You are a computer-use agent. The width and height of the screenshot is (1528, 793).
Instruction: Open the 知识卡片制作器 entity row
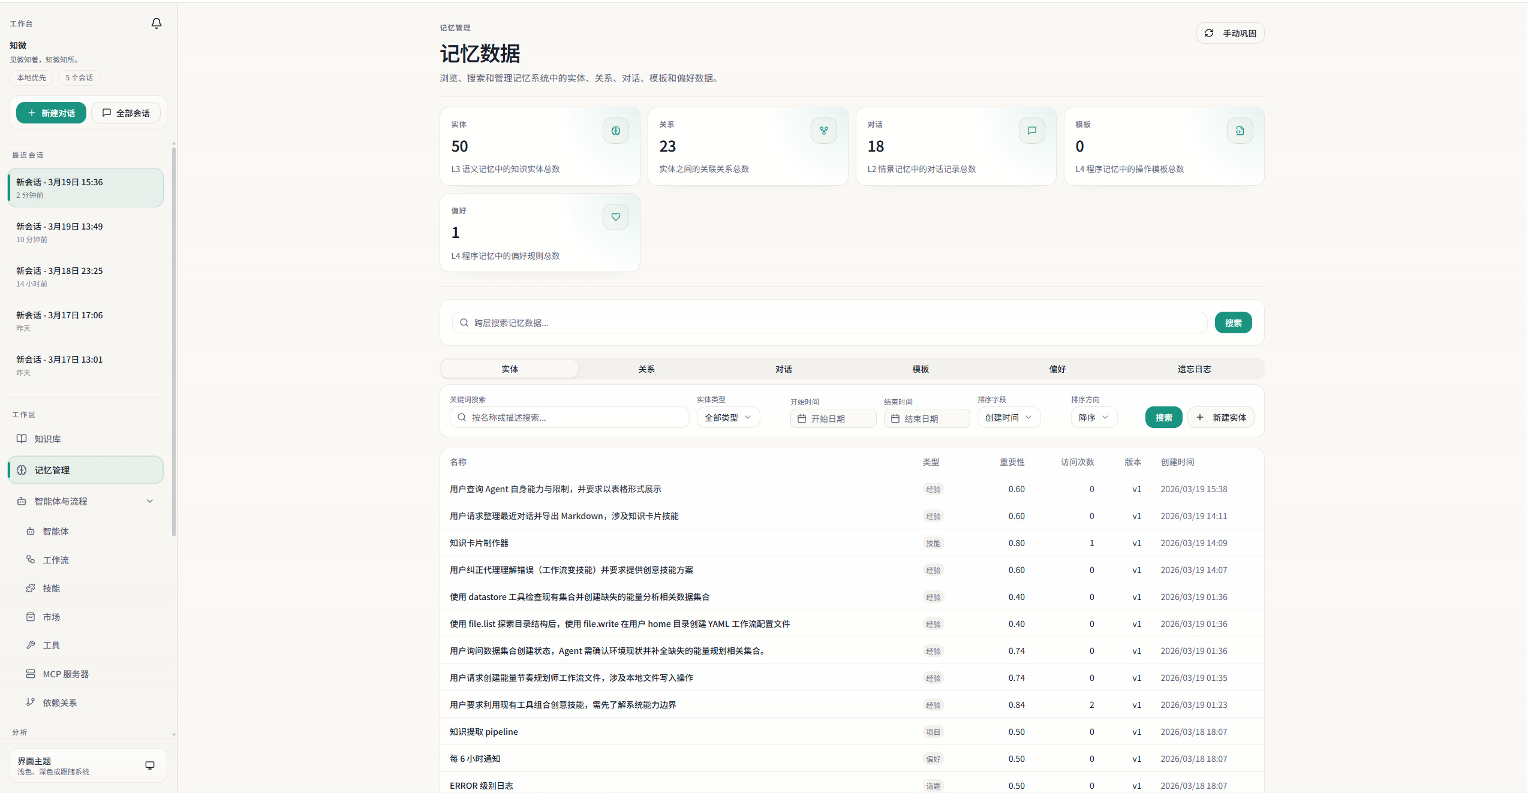click(479, 543)
